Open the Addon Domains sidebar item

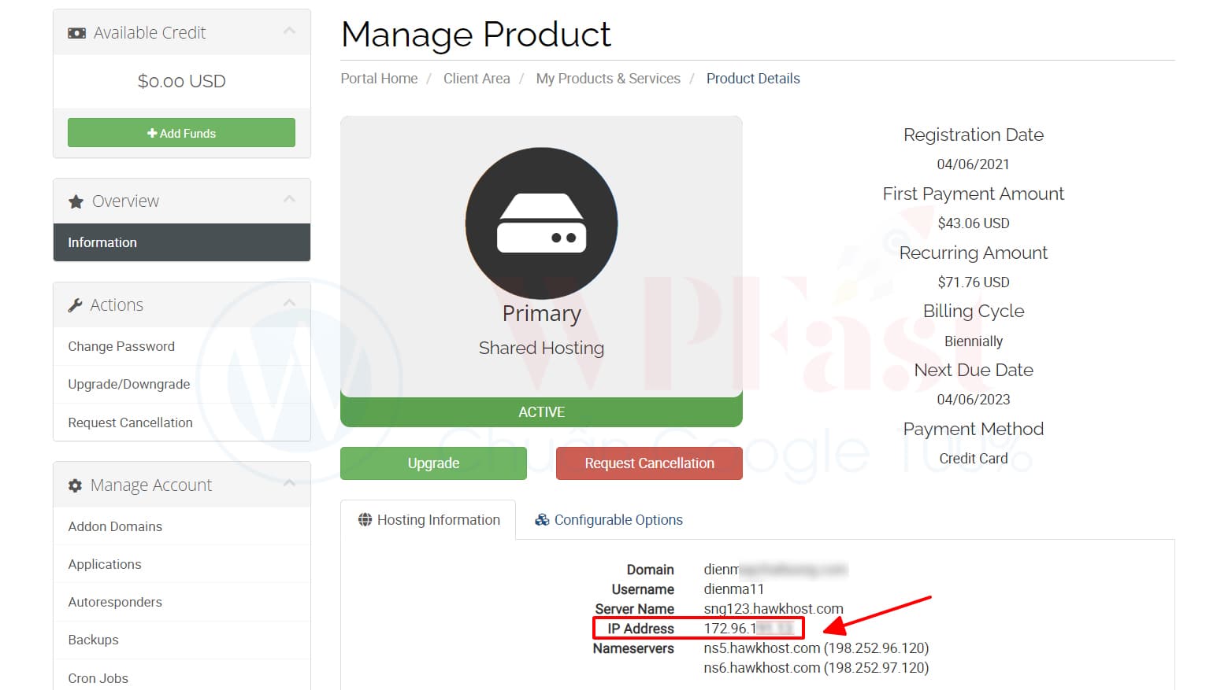coord(115,526)
